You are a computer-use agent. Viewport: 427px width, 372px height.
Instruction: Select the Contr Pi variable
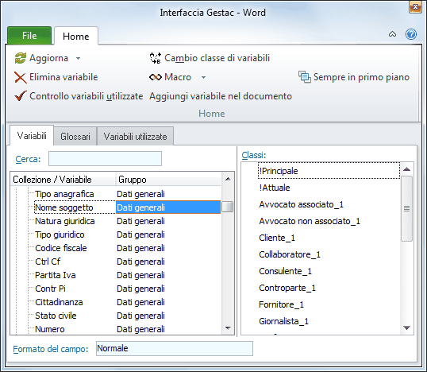(50, 289)
